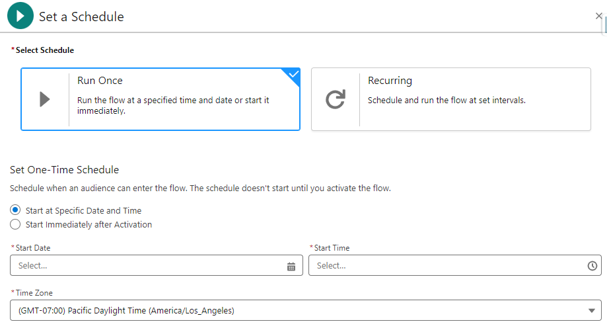Expand the Time Zone dropdown arrow
This screenshot has width=607, height=332.
coord(591,310)
